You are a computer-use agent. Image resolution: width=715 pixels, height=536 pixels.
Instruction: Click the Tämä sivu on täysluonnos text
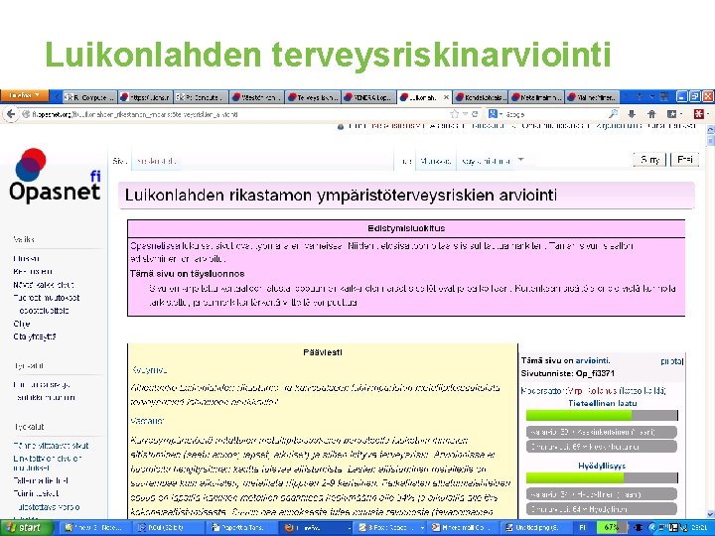(187, 274)
